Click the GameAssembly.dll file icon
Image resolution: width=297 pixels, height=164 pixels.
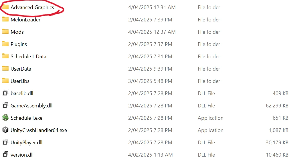click(5, 105)
